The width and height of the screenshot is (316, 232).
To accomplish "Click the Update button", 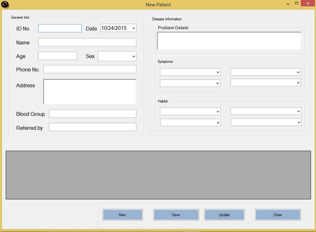I will pyautogui.click(x=224, y=215).
